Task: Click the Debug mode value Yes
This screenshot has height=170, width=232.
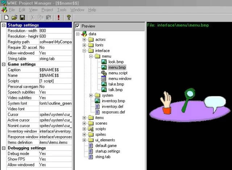Action: pos(55,154)
